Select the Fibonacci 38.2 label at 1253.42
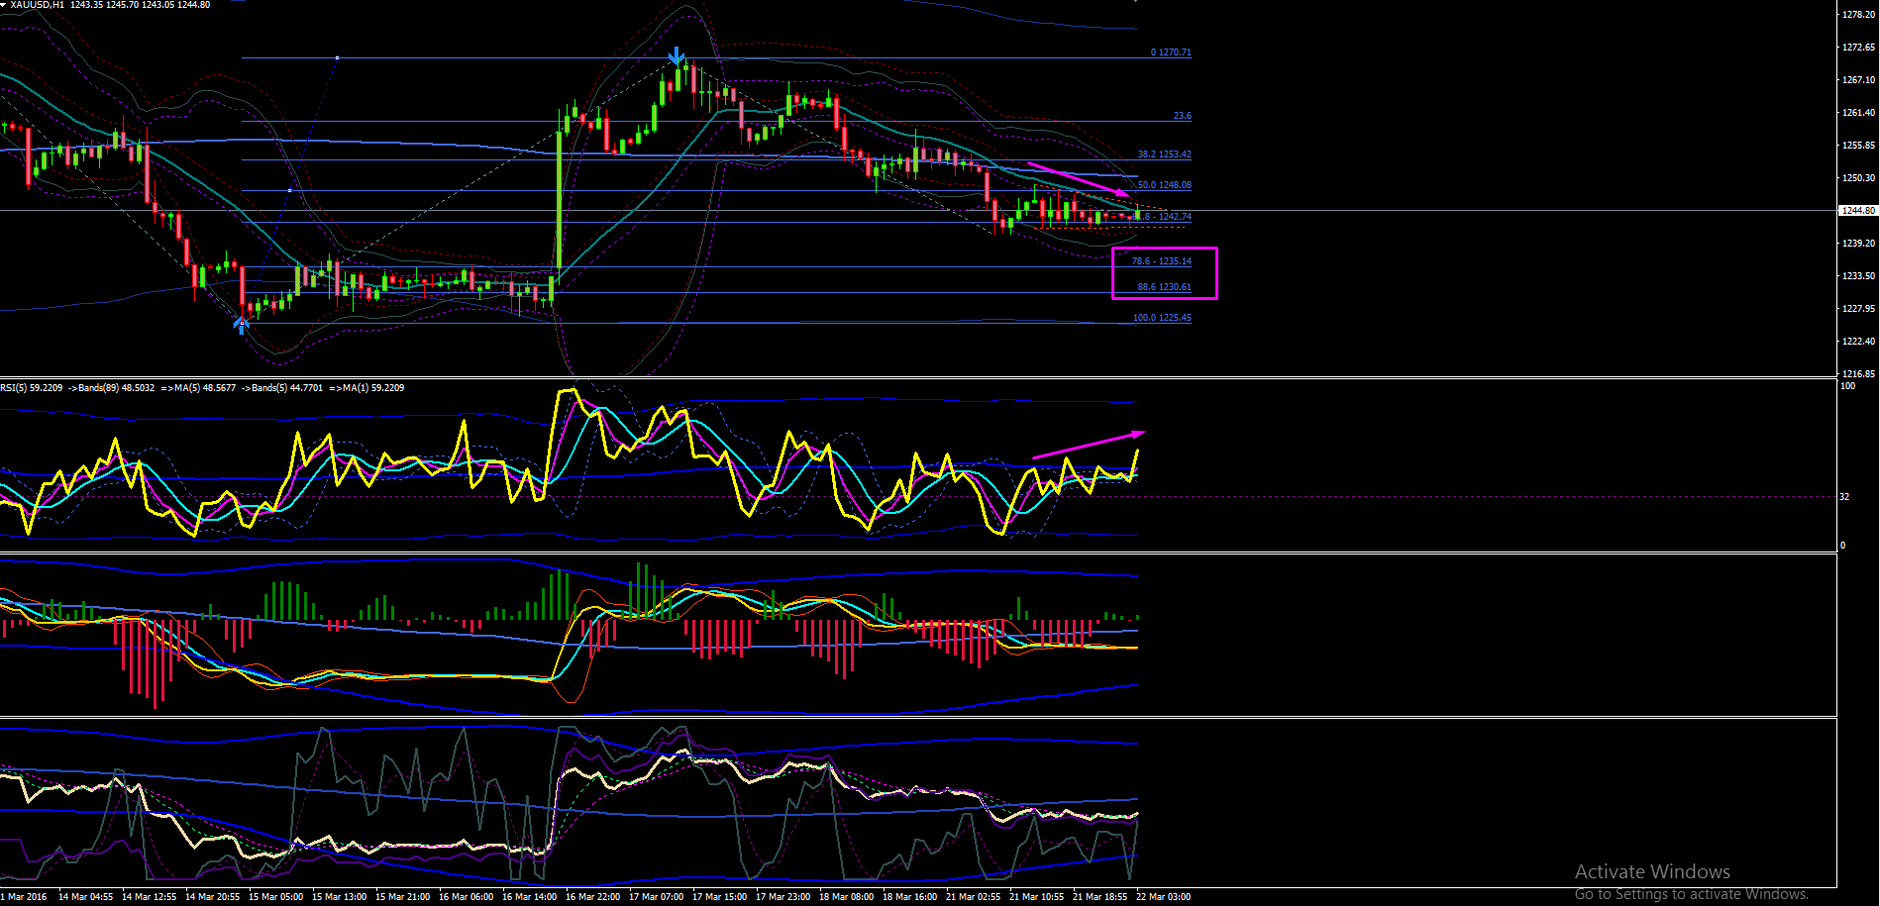1880x906 pixels. [x=1164, y=154]
